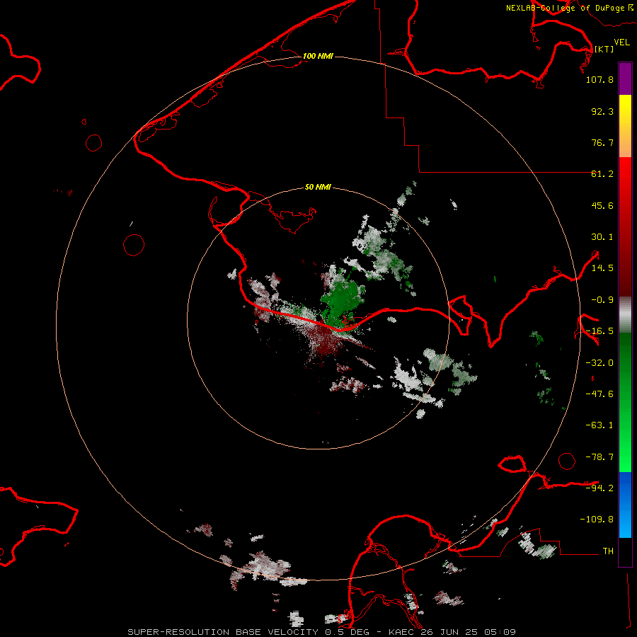
Task: Click the TH label on the scale
Action: [608, 551]
